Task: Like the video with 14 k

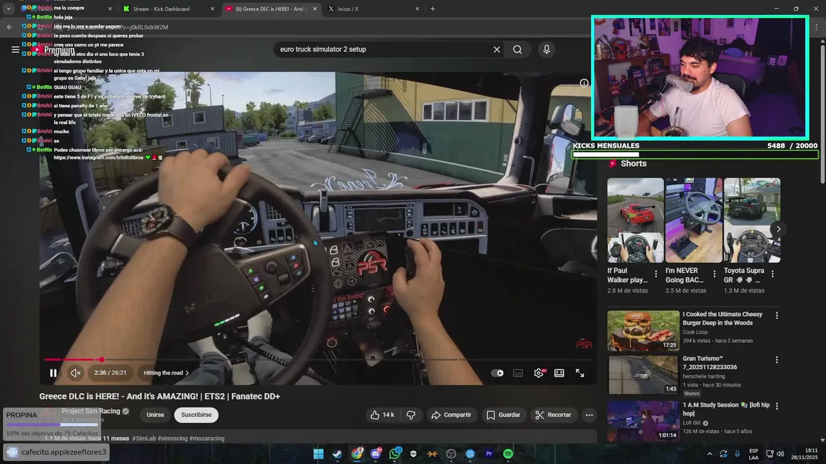Action: 381,415
